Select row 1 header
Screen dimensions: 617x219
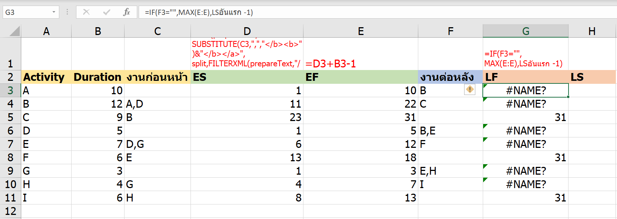[10, 54]
